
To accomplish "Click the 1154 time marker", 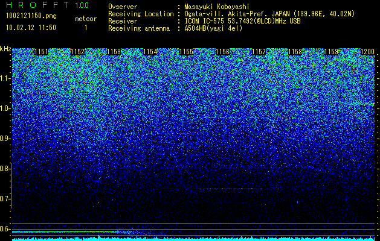I will pos(150,52).
